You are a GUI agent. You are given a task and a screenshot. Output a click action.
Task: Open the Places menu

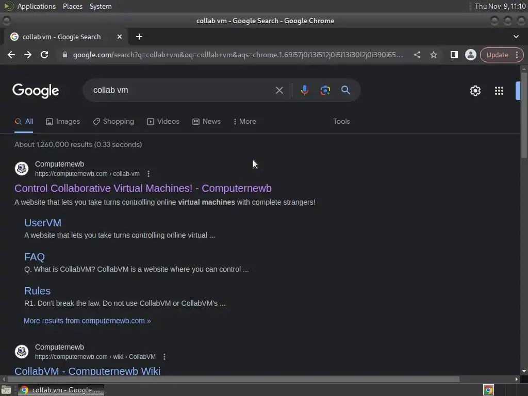pos(73,6)
